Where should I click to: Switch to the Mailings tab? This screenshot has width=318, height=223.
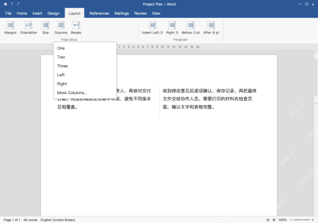pos(122,14)
